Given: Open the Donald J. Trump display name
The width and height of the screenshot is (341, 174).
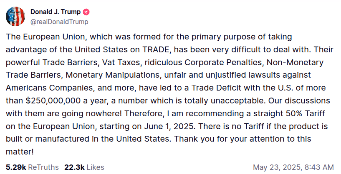Looking at the screenshot, I should click(x=56, y=12).
